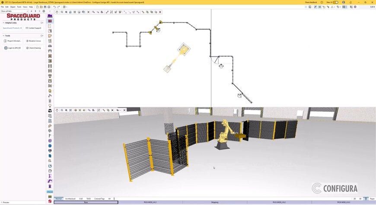Switch to the Architectural view tab
This screenshot has width=376, height=205.
click(70, 199)
